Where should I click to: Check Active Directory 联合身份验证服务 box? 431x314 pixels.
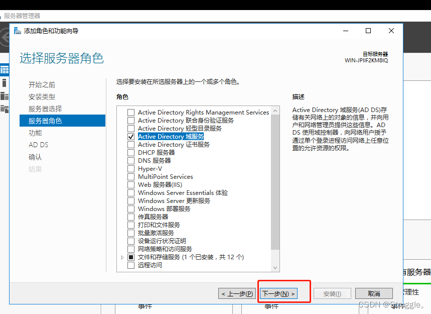coord(131,121)
